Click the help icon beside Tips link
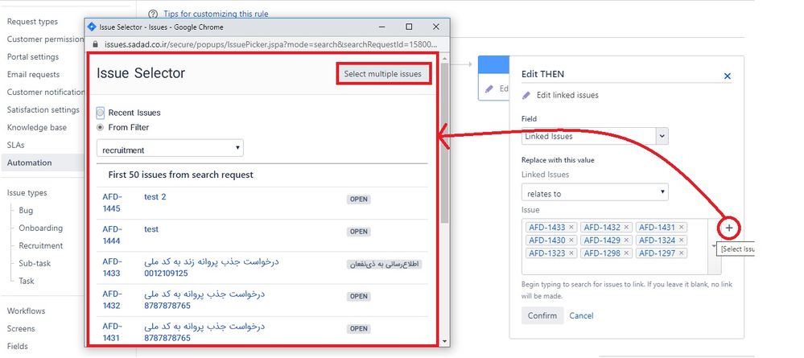 click(152, 14)
